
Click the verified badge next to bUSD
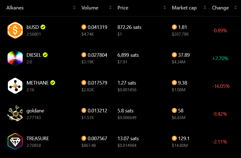pos(43,27)
